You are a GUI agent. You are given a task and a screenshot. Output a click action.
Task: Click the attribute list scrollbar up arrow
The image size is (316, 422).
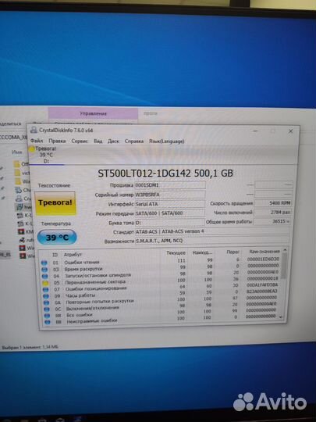click(x=285, y=250)
